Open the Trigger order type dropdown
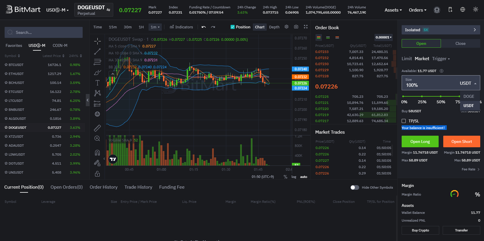The height and width of the screenshot is (241, 484). click(441, 59)
